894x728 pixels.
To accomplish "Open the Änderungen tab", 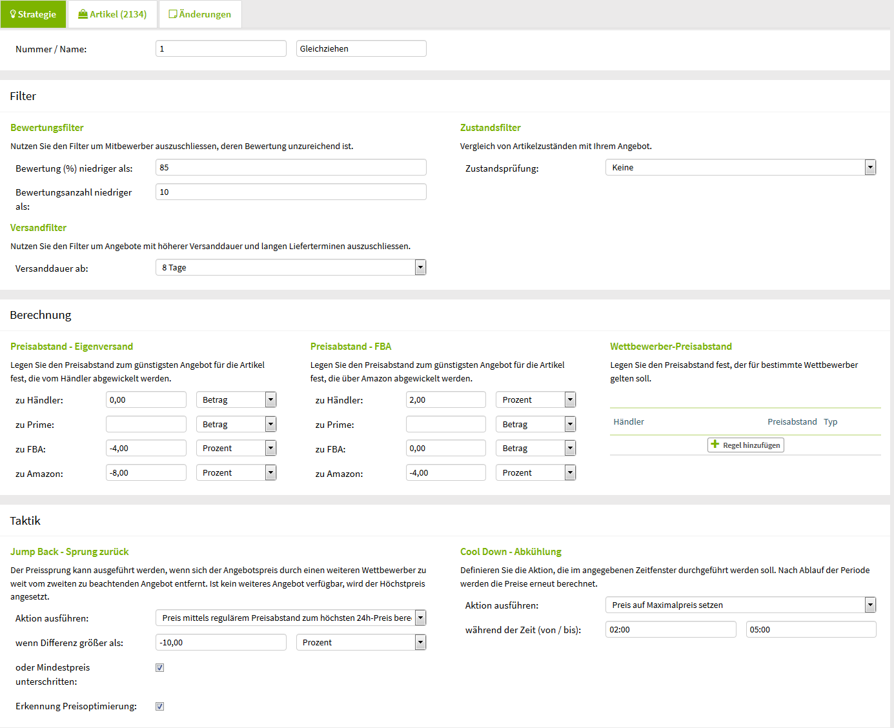I will (200, 14).
